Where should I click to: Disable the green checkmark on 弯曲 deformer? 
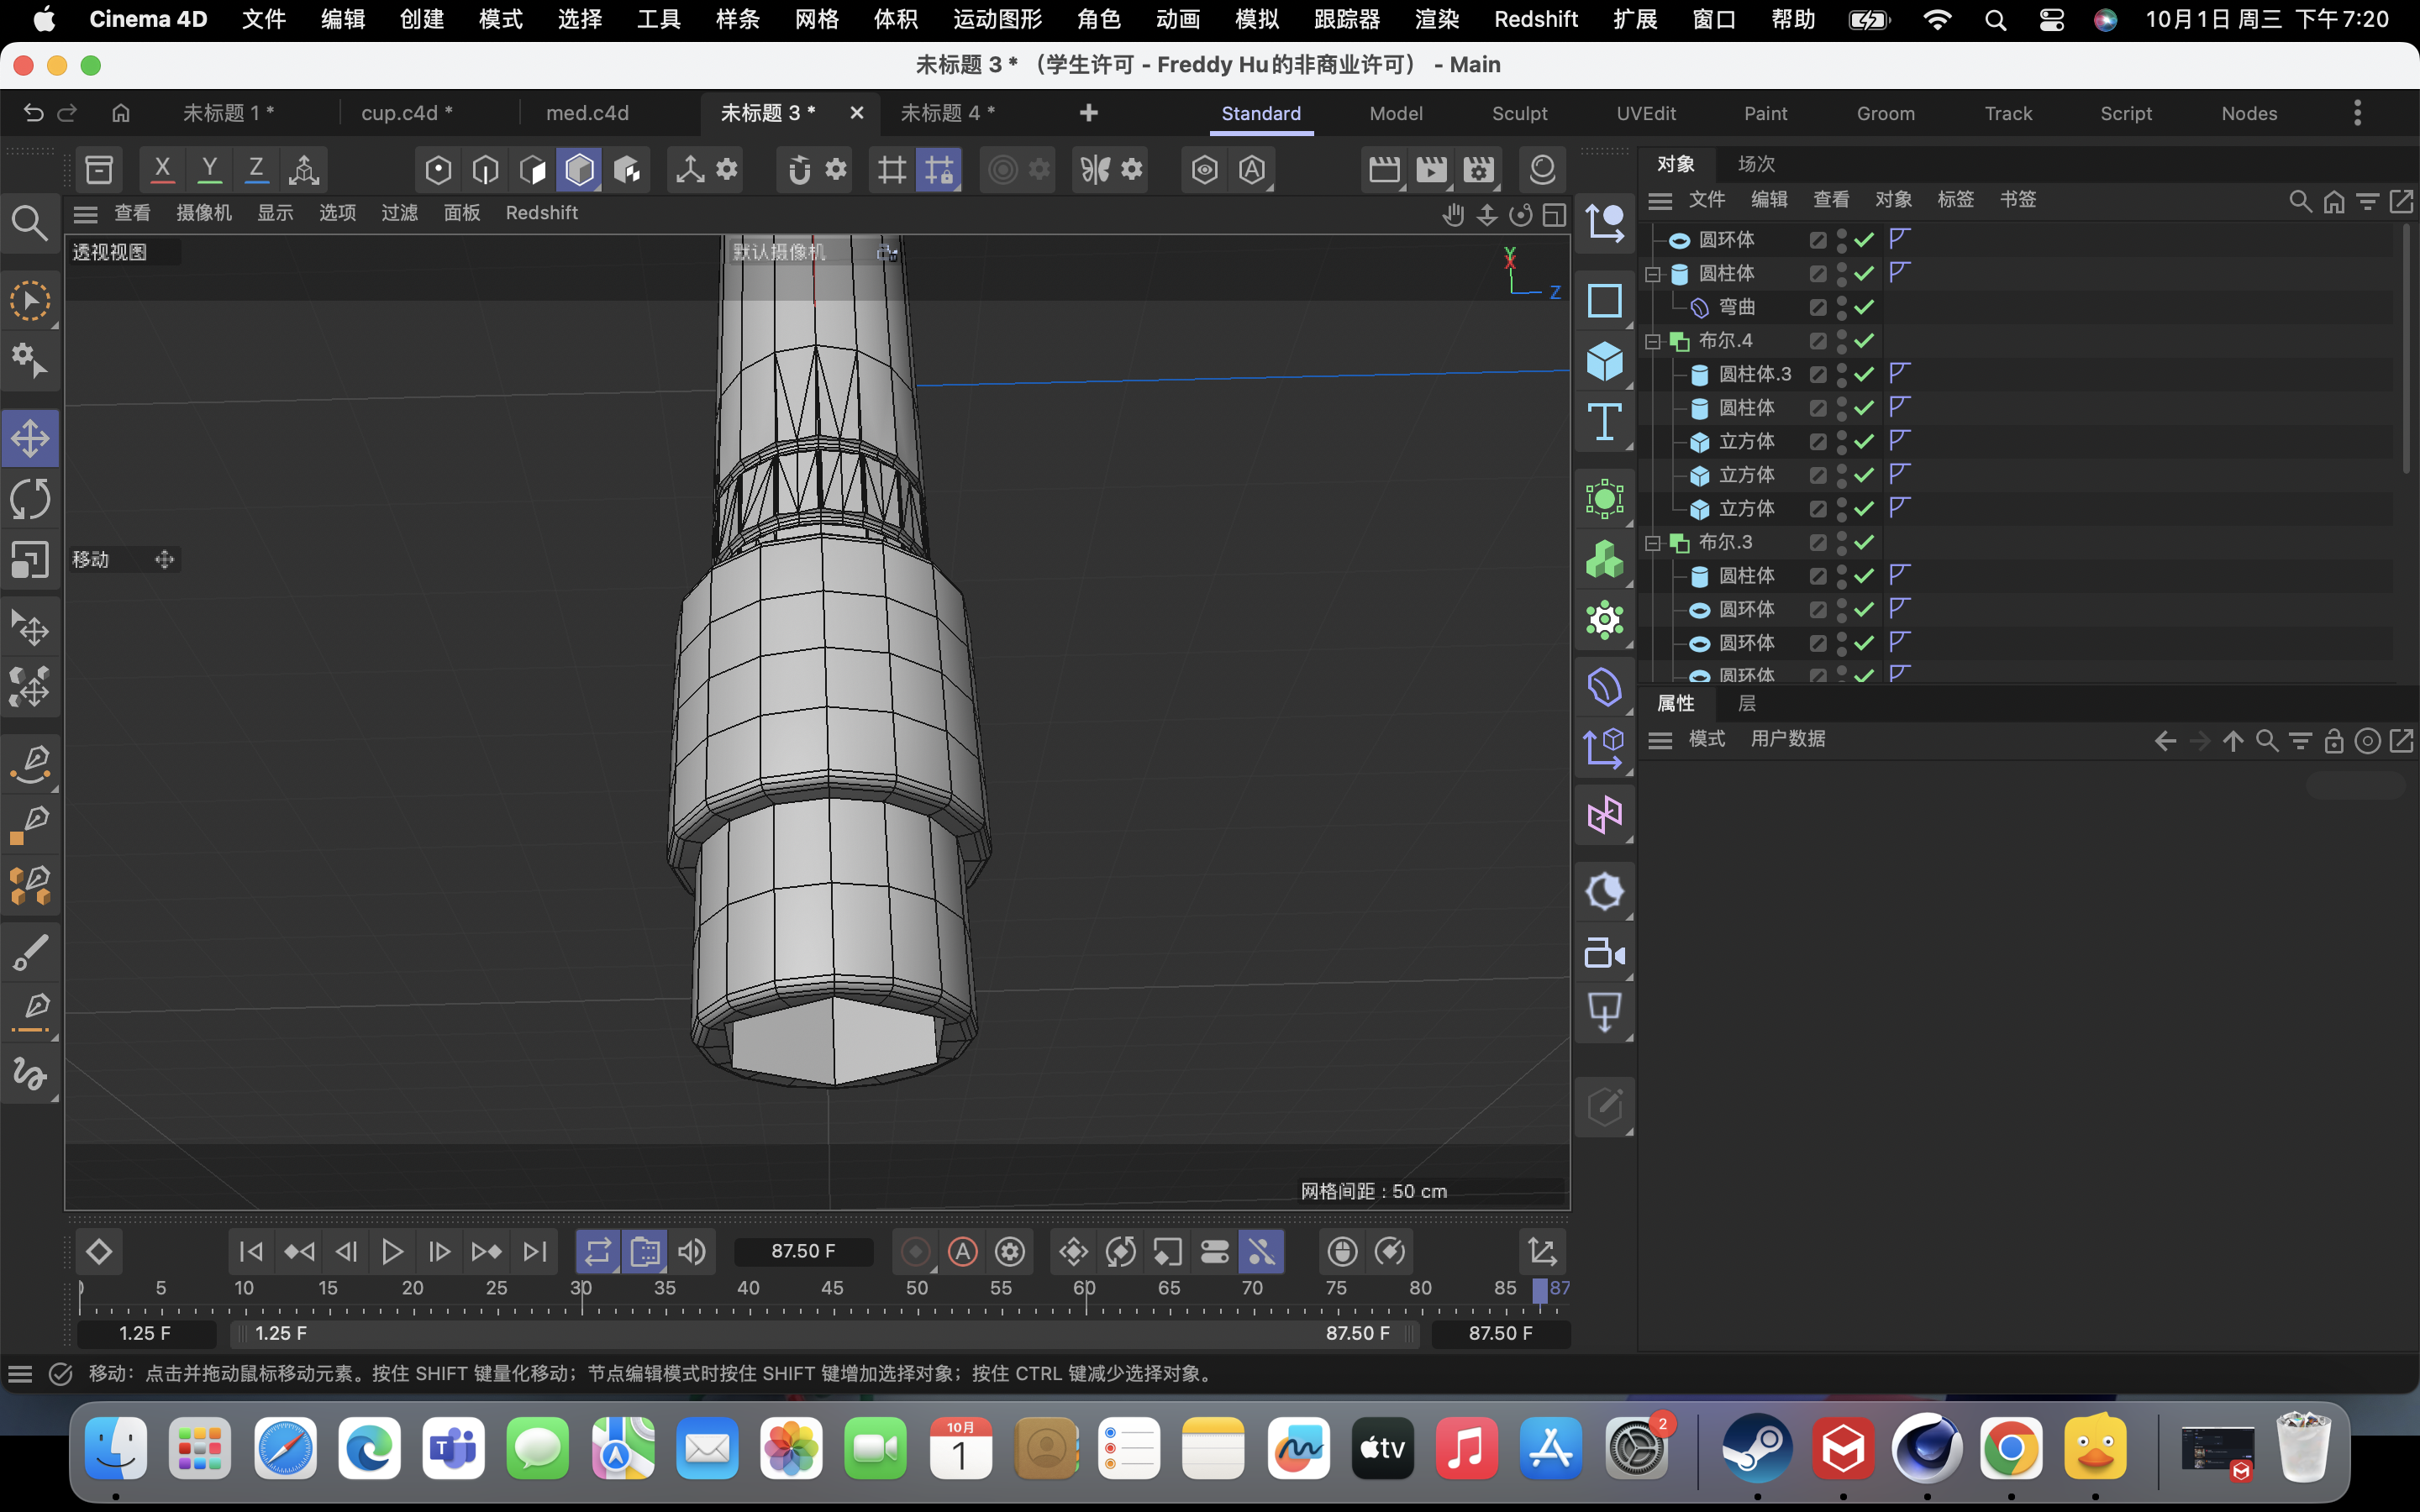1862,307
